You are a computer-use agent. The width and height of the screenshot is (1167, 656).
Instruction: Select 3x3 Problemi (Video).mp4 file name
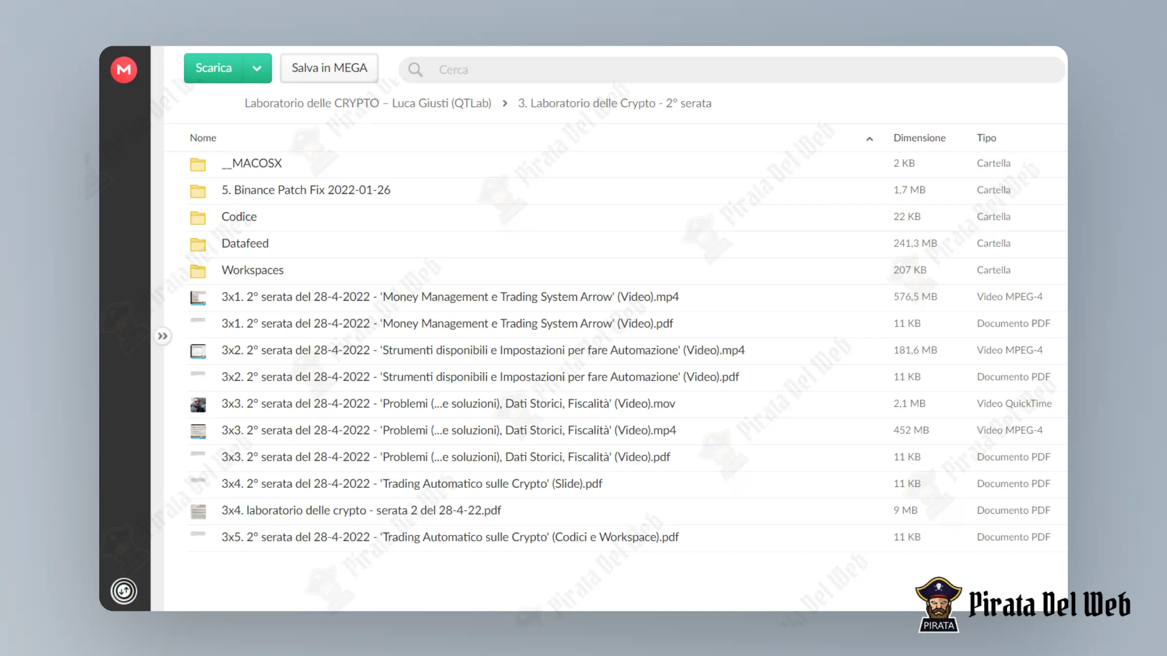pyautogui.click(x=449, y=431)
